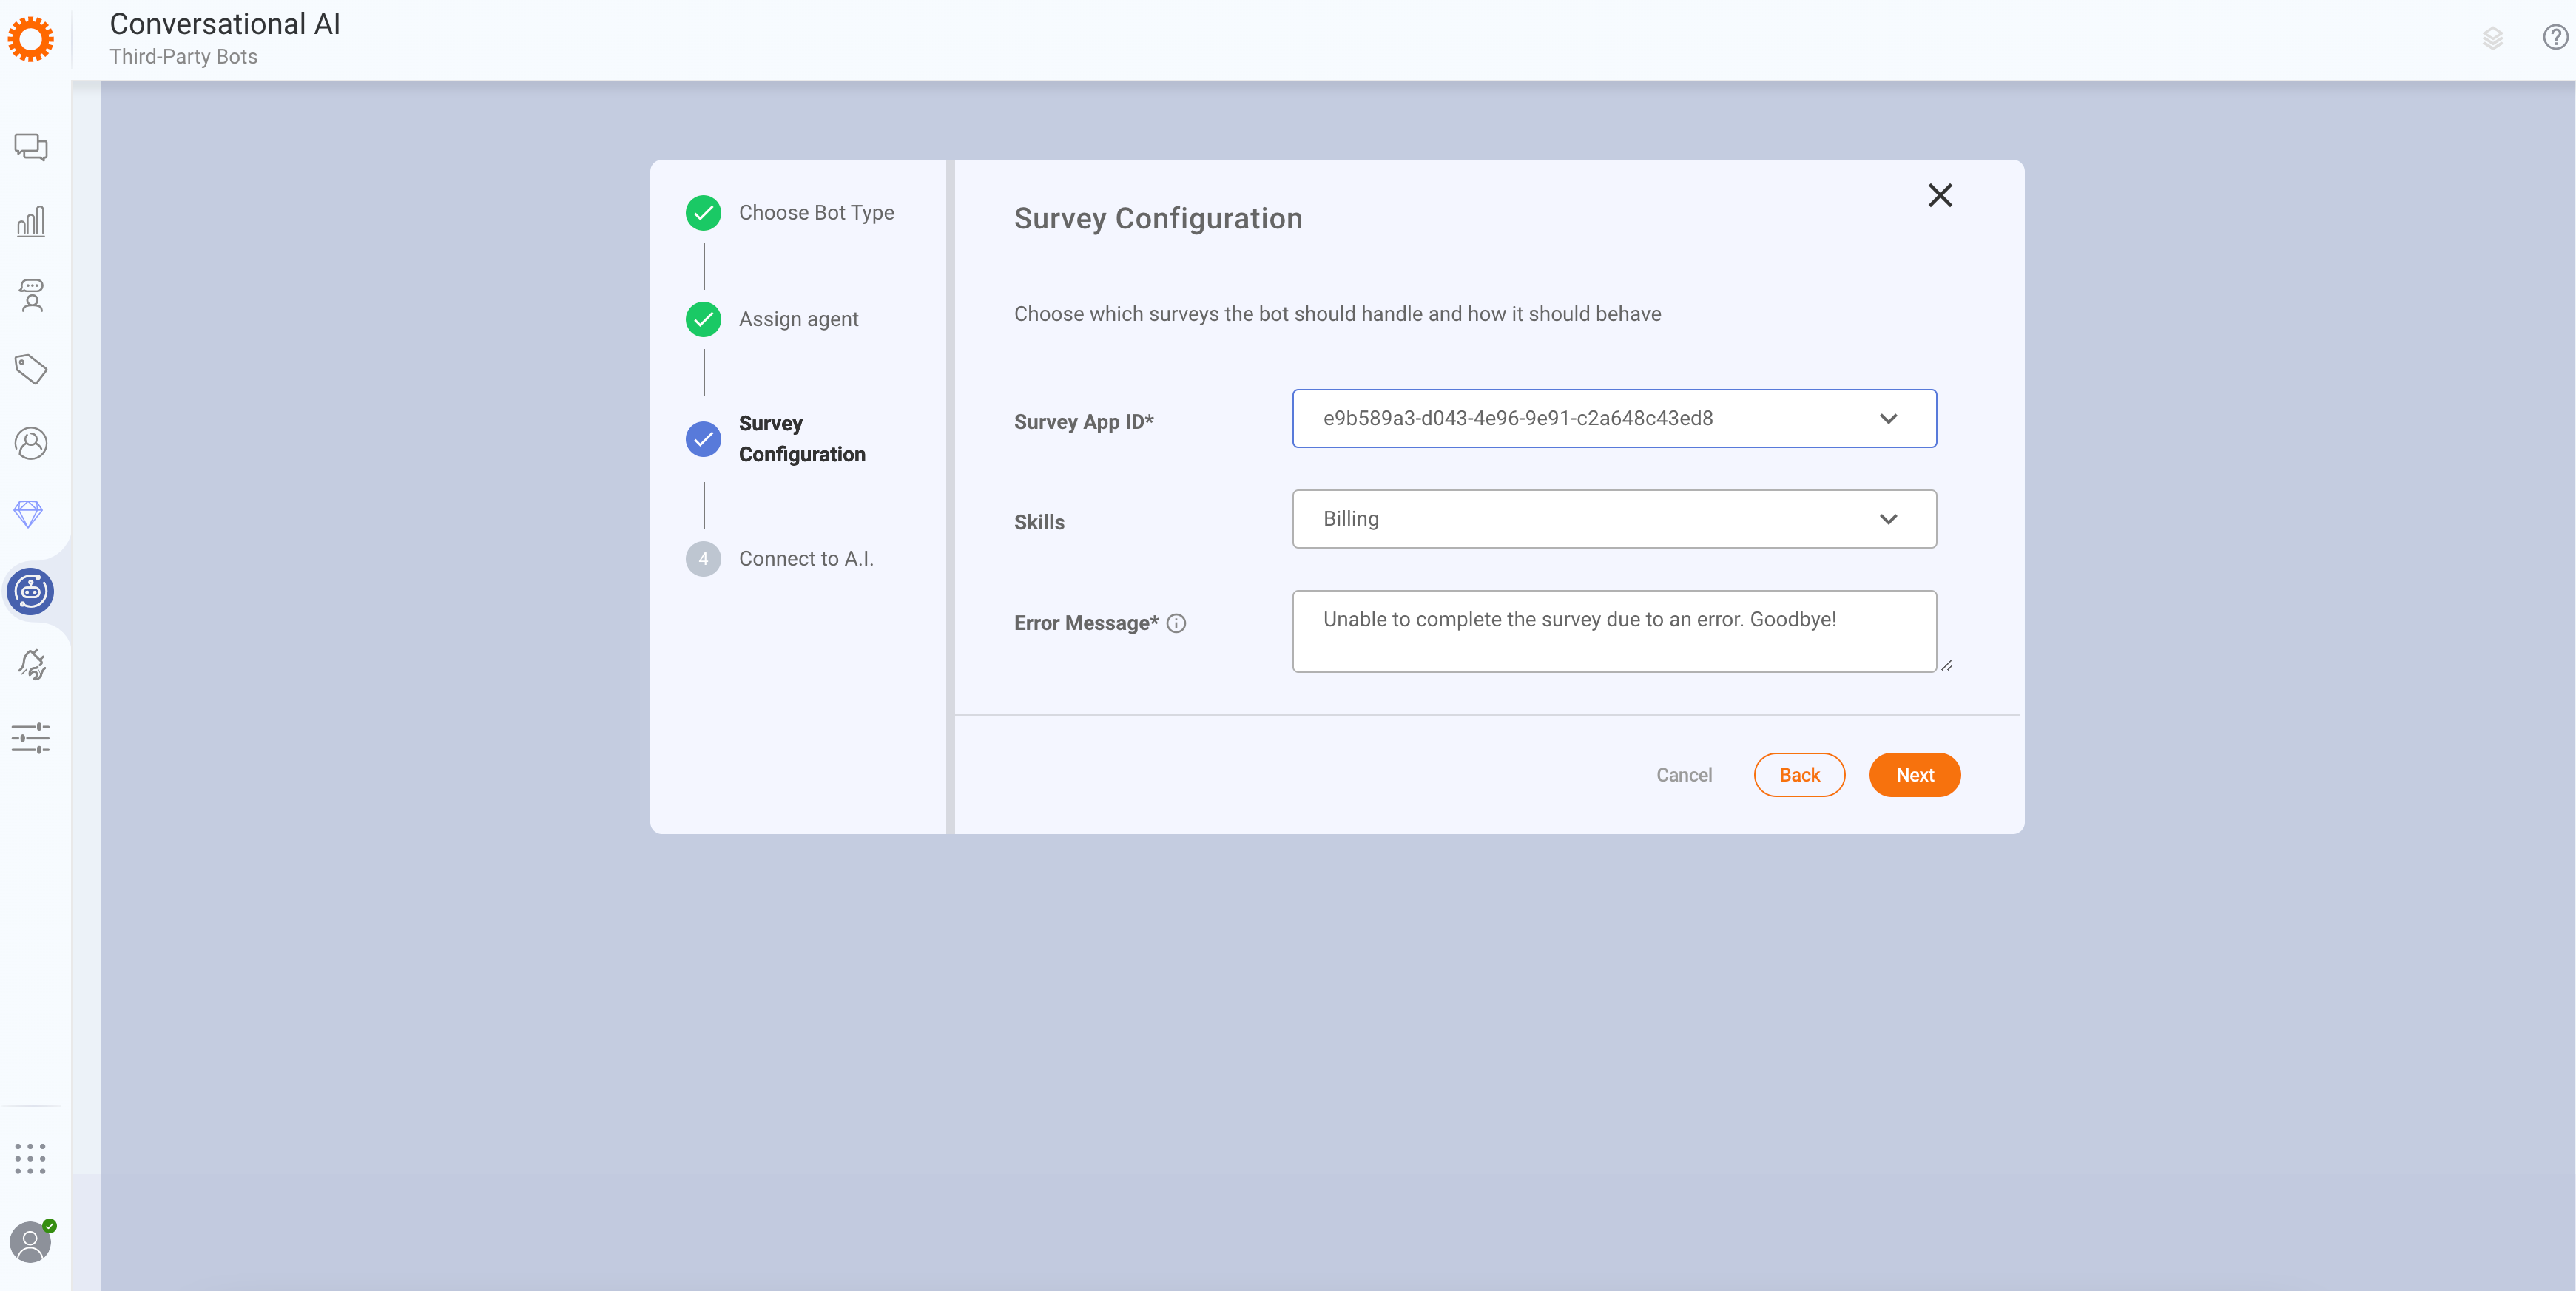
Task: Click the Back button
Action: point(1799,776)
